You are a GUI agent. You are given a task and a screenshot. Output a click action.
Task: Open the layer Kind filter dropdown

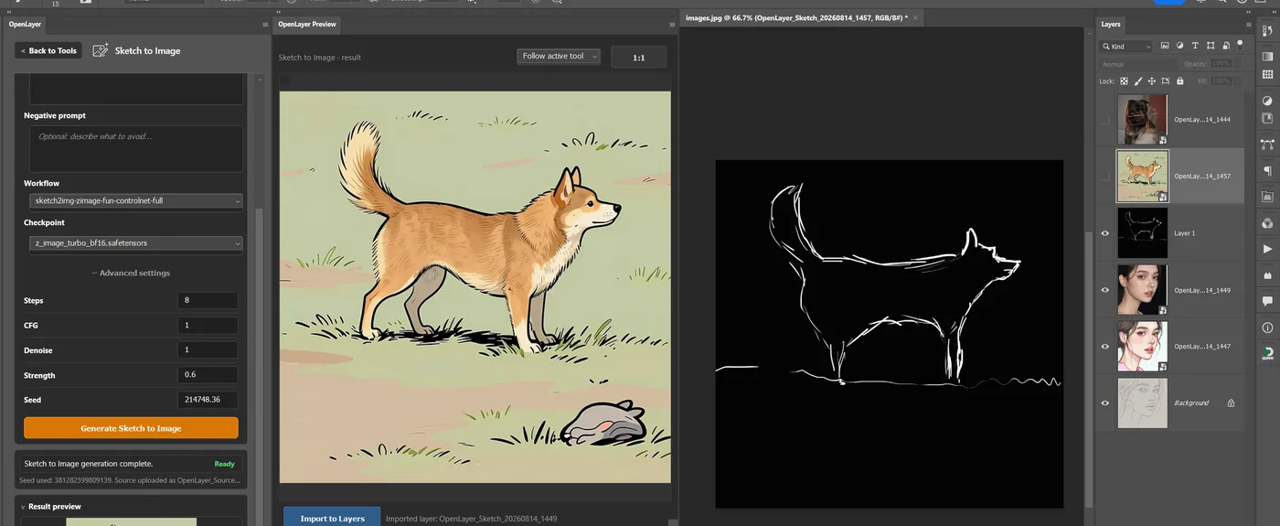click(1126, 46)
